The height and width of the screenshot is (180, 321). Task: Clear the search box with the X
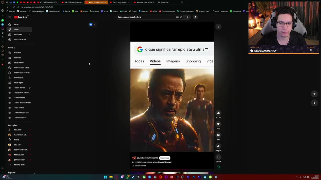click(x=181, y=17)
